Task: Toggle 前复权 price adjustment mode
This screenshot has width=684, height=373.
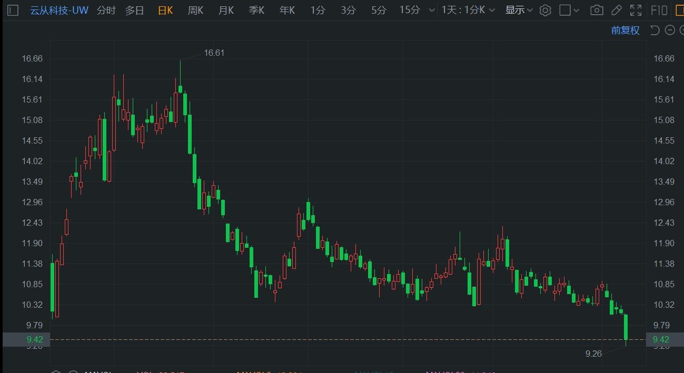Action: coord(625,31)
